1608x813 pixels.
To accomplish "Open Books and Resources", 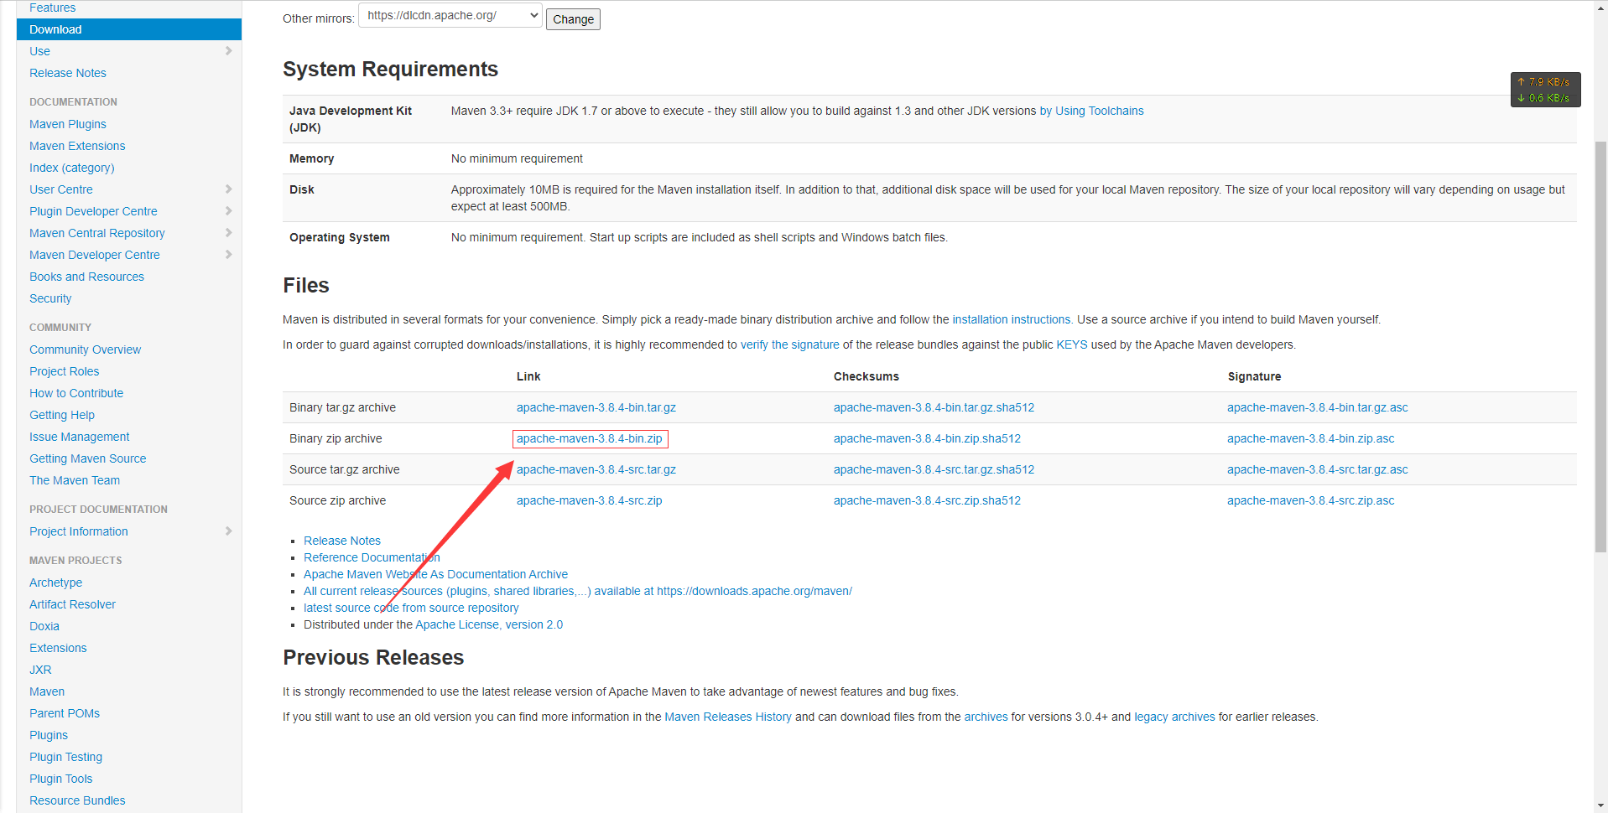I will 86,277.
